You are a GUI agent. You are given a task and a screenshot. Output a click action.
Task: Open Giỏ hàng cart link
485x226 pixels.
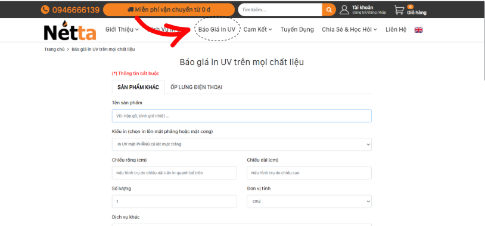pos(416,13)
